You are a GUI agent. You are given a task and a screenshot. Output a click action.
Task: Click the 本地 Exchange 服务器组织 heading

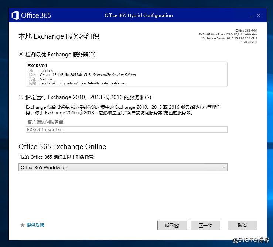point(59,36)
